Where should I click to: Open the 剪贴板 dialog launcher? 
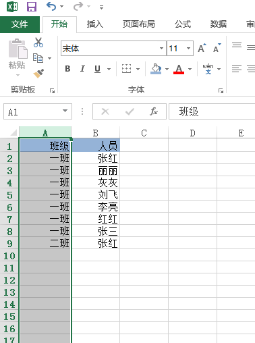pyautogui.click(x=52, y=90)
